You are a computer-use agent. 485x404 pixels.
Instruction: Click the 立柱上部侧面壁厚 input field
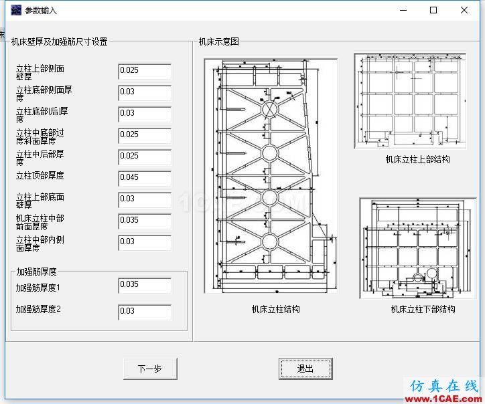point(145,72)
